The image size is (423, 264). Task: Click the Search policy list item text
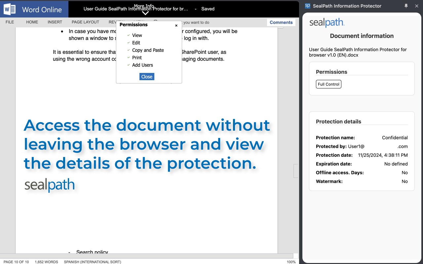[x=92, y=252]
